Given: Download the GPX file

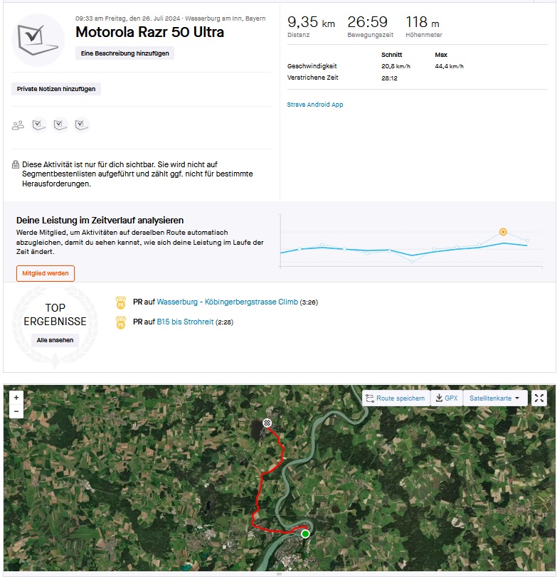Looking at the screenshot, I should [x=447, y=398].
